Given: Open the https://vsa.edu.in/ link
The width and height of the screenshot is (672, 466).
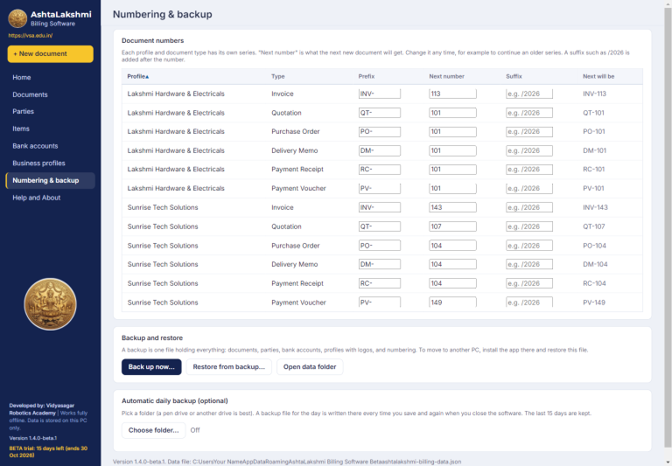Looking at the screenshot, I should (31, 36).
